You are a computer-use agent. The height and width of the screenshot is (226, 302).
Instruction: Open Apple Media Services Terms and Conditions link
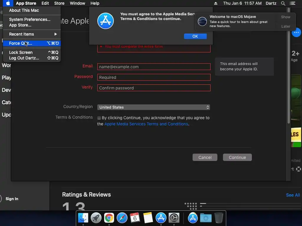point(146,124)
